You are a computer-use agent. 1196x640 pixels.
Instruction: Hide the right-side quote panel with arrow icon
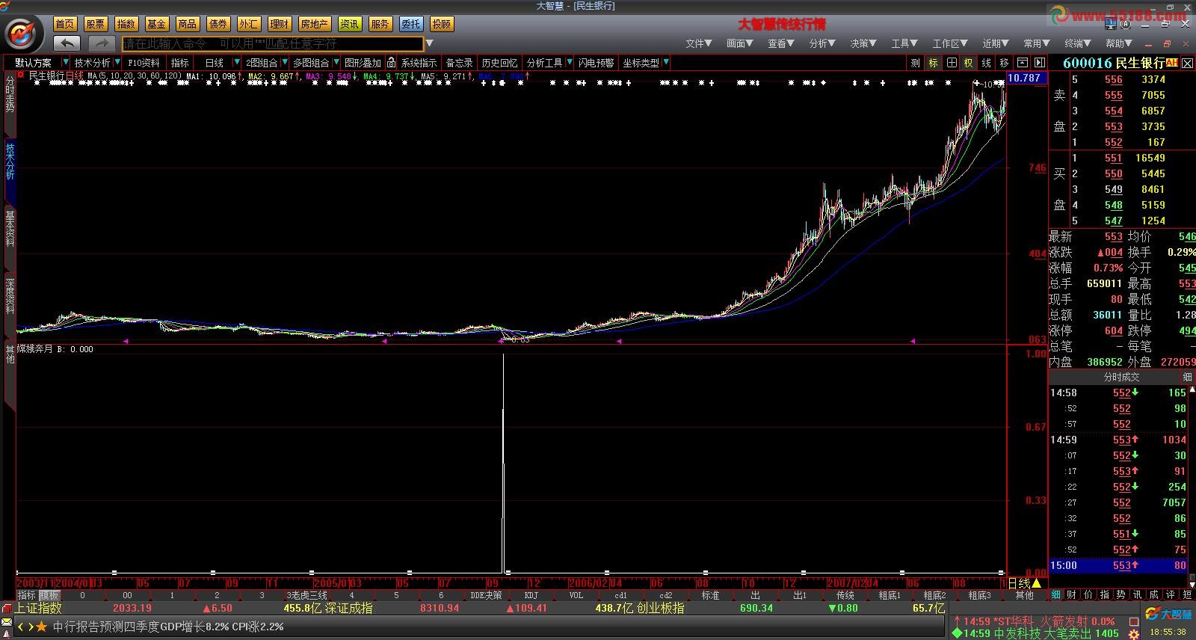click(x=1039, y=63)
